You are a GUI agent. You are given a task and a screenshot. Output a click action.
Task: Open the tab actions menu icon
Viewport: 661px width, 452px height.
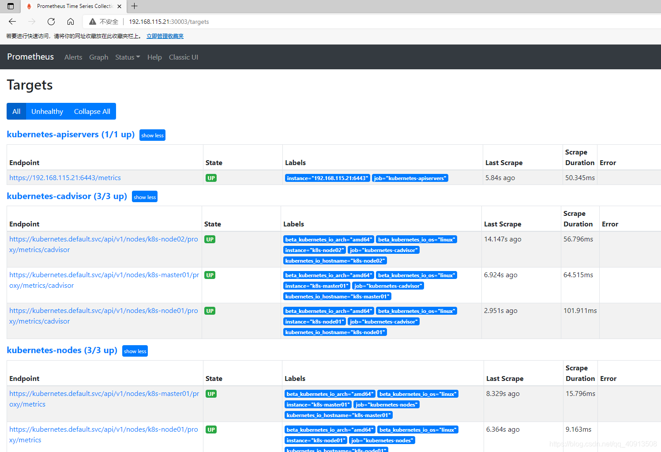coord(11,6)
